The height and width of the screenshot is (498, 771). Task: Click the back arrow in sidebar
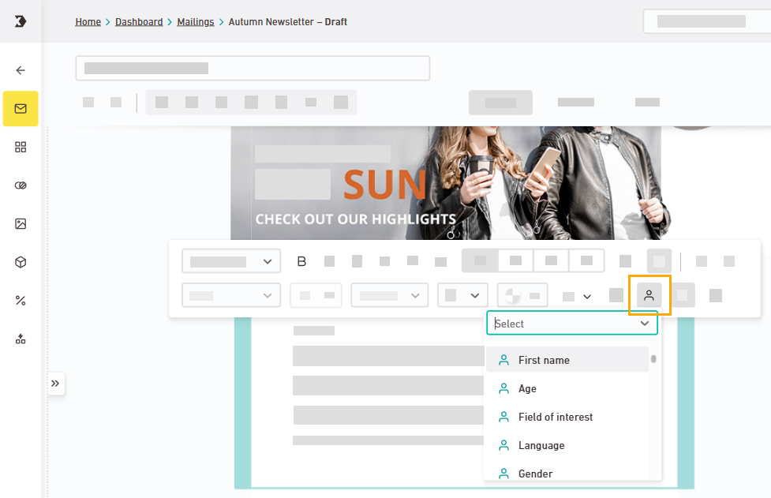pyautogui.click(x=21, y=70)
